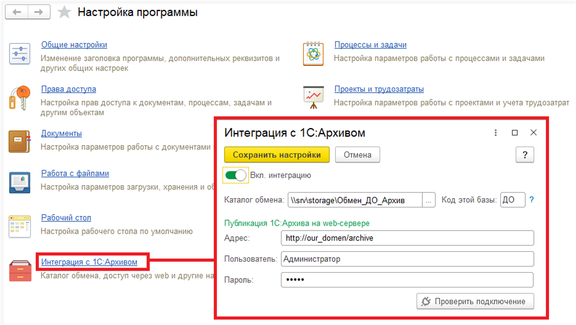Go forward with the right arrow button
This screenshot has height=325, width=576.
coord(39,12)
